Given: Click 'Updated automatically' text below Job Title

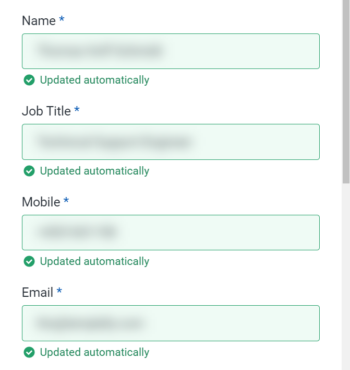Looking at the screenshot, I should [x=94, y=171].
